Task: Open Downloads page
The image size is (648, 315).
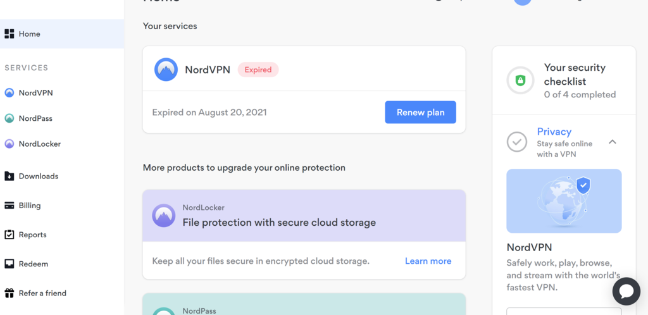Action: [x=39, y=176]
